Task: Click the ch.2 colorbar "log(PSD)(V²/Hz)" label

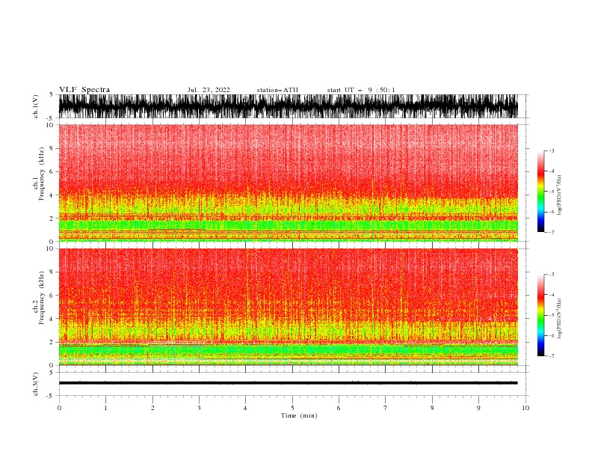Action: coord(560,319)
